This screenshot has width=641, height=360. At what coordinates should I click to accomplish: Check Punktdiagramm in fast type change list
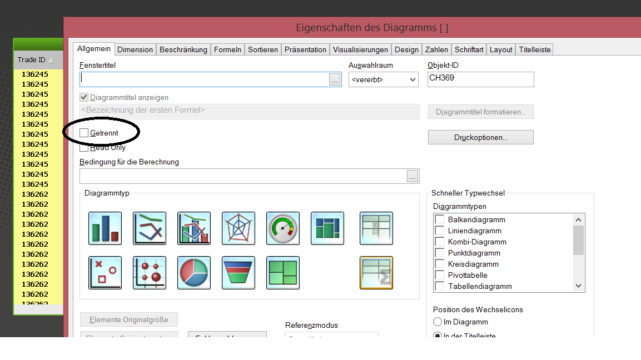click(x=440, y=253)
